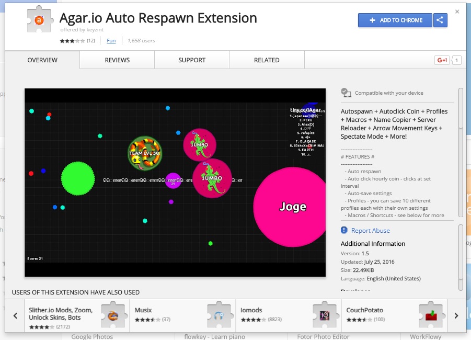The height and width of the screenshot is (340, 471).
Task: Click the Add to Chrome button
Action: point(395,20)
